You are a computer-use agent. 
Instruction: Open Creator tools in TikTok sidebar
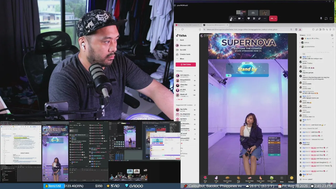pos(183,54)
